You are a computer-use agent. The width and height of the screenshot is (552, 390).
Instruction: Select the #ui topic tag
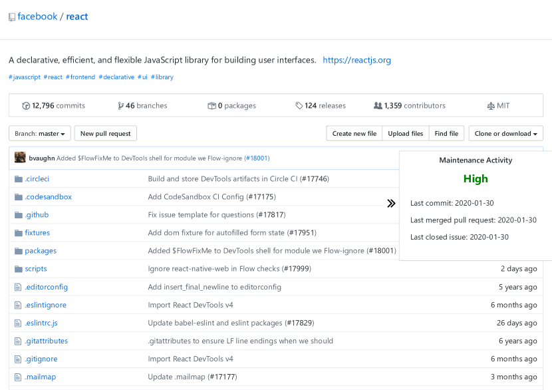142,77
